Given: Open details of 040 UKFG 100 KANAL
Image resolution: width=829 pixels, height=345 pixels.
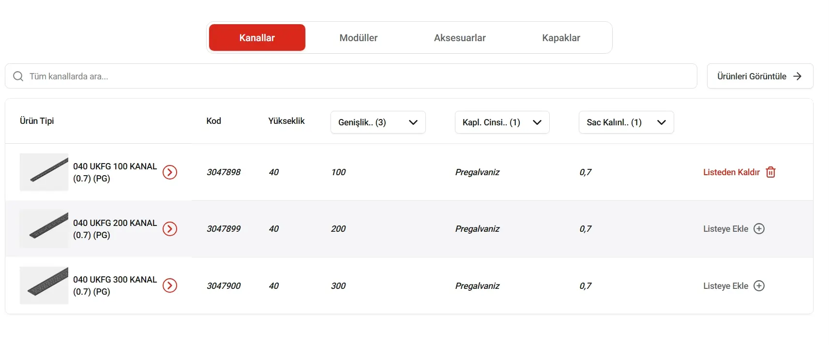Looking at the screenshot, I should (x=170, y=172).
